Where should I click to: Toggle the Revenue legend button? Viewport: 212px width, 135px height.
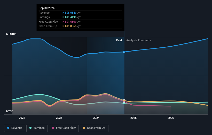click(x=15, y=128)
